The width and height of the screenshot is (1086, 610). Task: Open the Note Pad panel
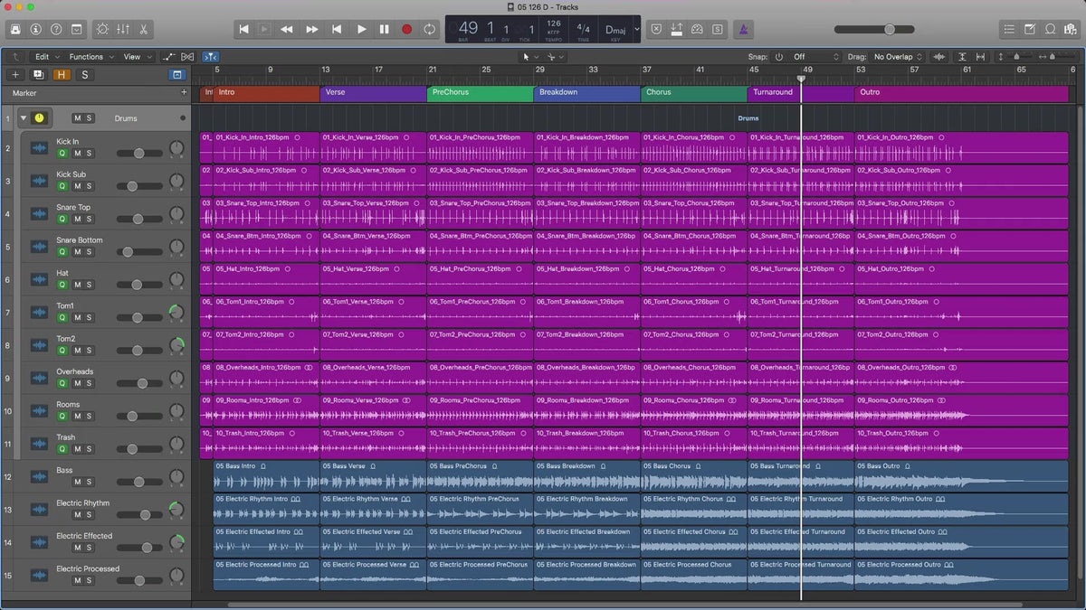[1030, 29]
